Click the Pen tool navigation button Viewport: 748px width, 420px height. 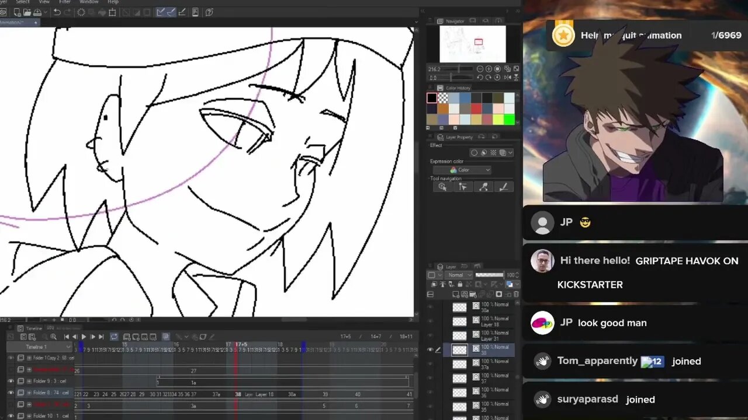pyautogui.click(x=504, y=187)
